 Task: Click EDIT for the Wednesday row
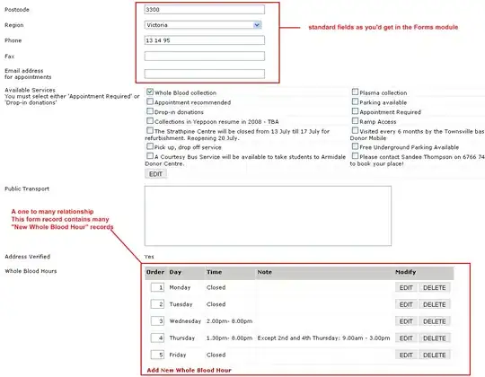406,321
